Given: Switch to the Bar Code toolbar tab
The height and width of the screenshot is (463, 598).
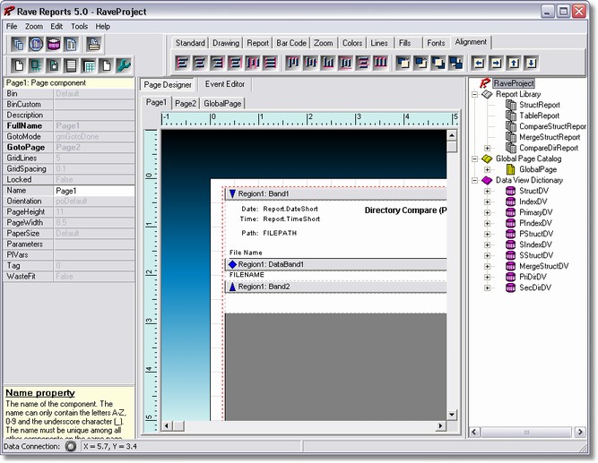Looking at the screenshot, I should [x=291, y=43].
